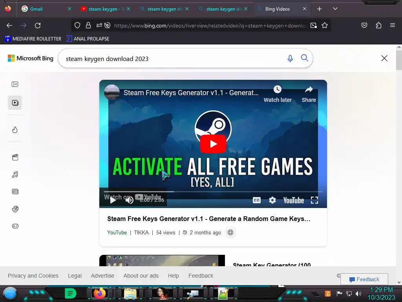Open video on YouTube via logo
This screenshot has width=402, height=302.
coord(294,200)
